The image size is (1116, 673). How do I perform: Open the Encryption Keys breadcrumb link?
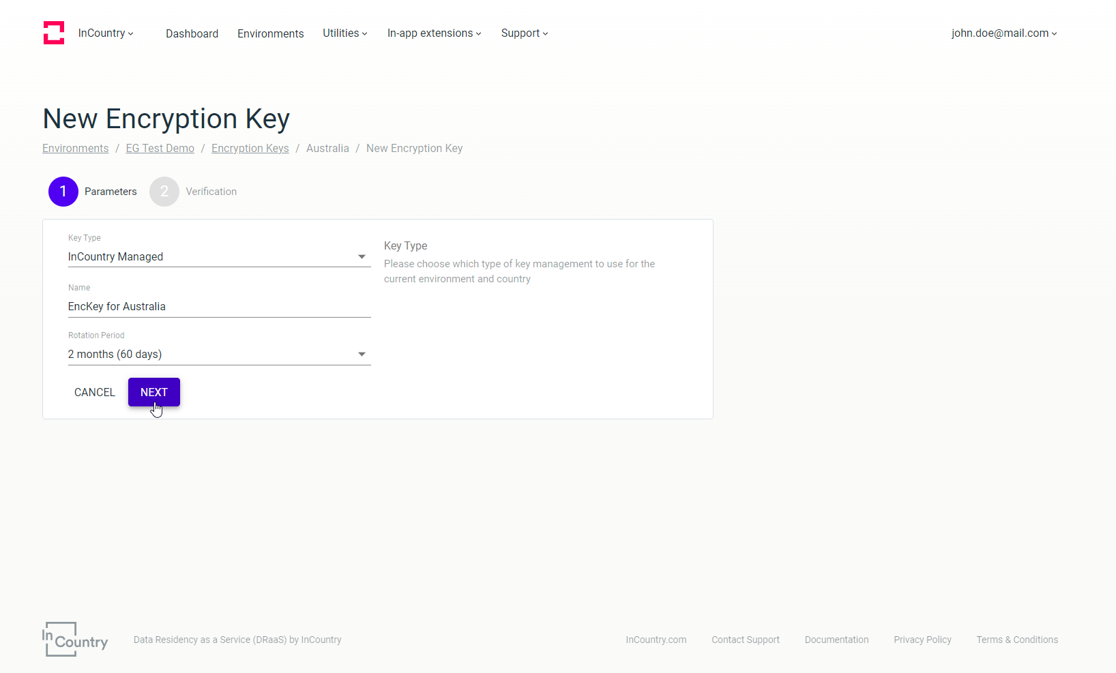[x=250, y=148]
